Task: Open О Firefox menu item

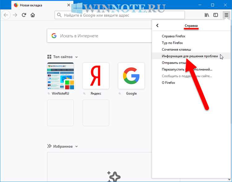Action: [192, 83]
